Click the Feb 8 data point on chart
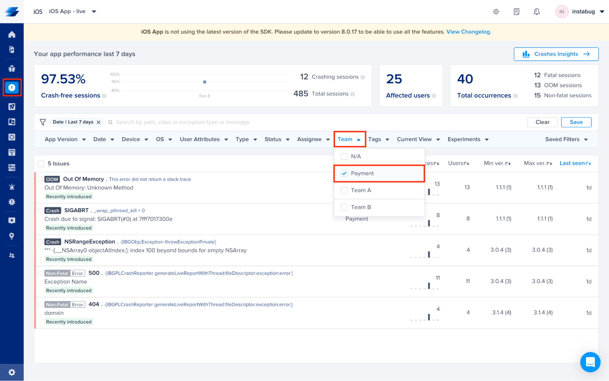This screenshot has width=609, height=381. click(205, 82)
